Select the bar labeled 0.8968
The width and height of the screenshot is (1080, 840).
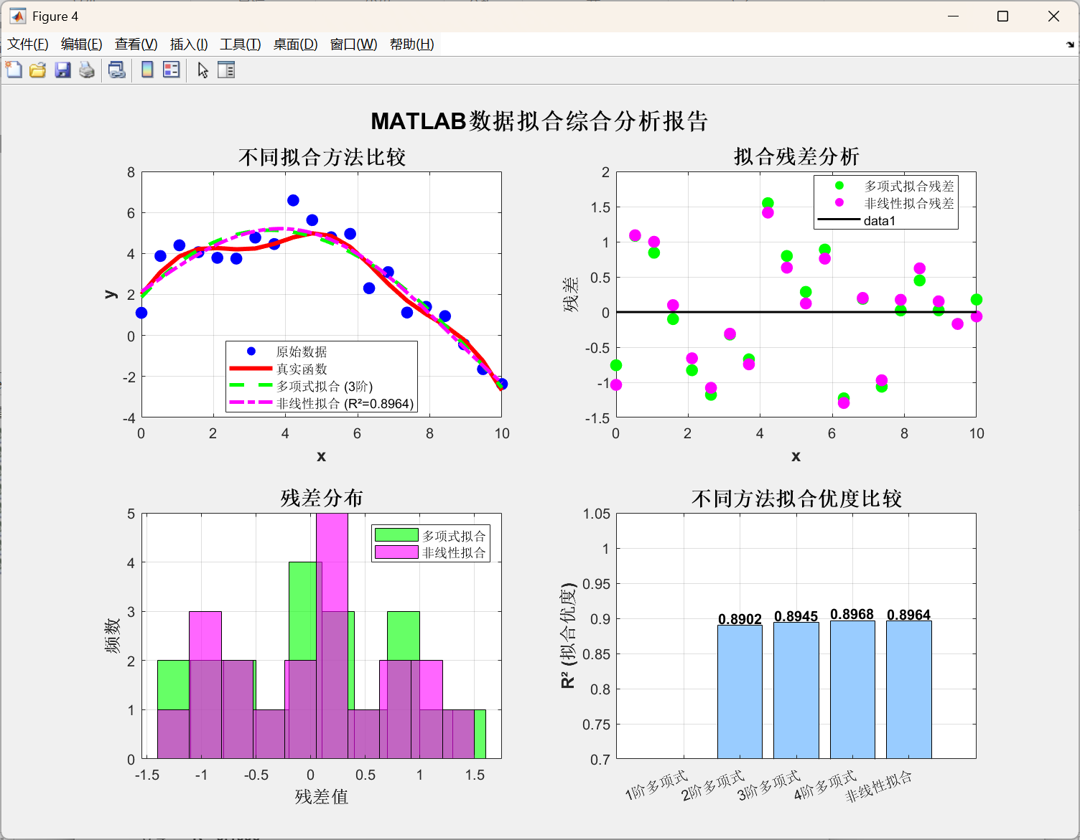click(852, 689)
